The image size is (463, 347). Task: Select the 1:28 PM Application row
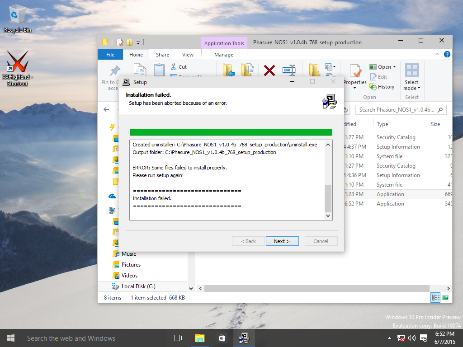click(x=398, y=194)
